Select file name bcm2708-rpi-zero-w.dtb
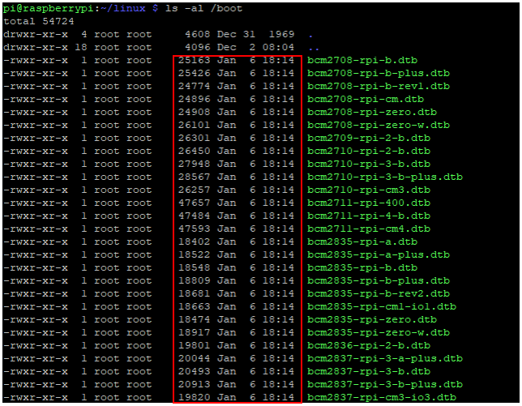522x406 pixels. (x=379, y=125)
